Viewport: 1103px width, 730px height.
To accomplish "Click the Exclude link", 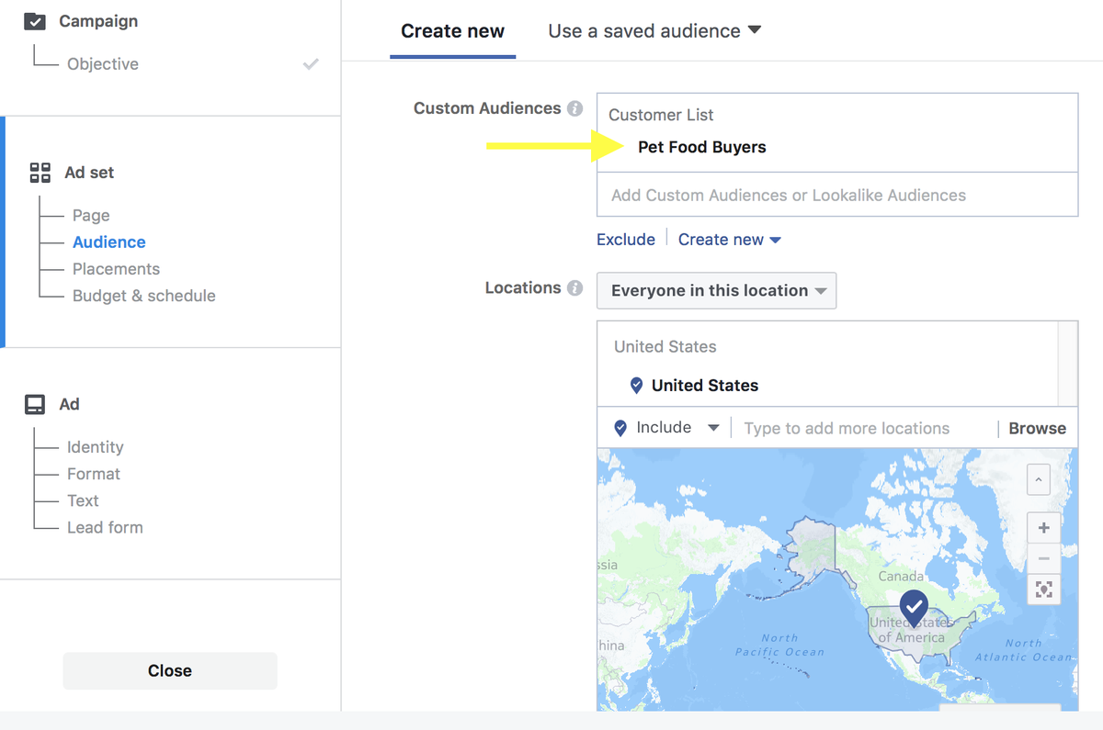I will [x=626, y=240].
